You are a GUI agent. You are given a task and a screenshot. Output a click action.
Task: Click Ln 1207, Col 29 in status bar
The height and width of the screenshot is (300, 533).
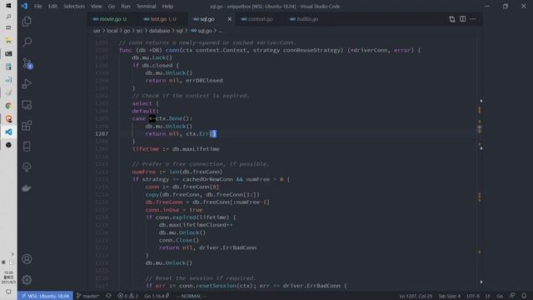[416, 296]
